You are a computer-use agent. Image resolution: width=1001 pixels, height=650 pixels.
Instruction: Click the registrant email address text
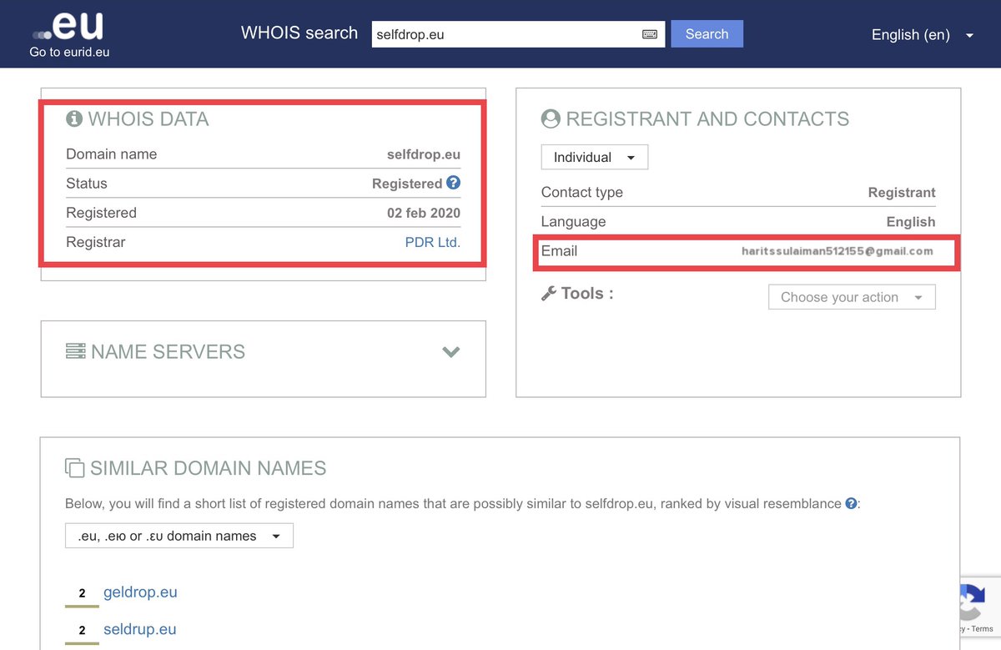[x=838, y=250]
